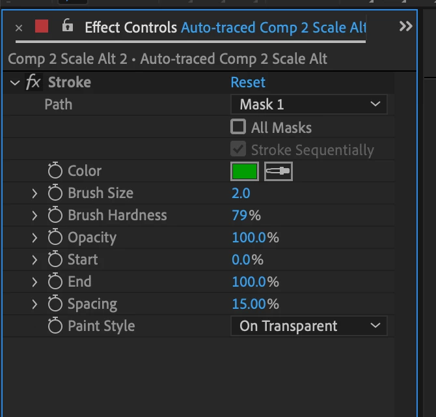Pick color with the eyedropper tool

coord(279,171)
